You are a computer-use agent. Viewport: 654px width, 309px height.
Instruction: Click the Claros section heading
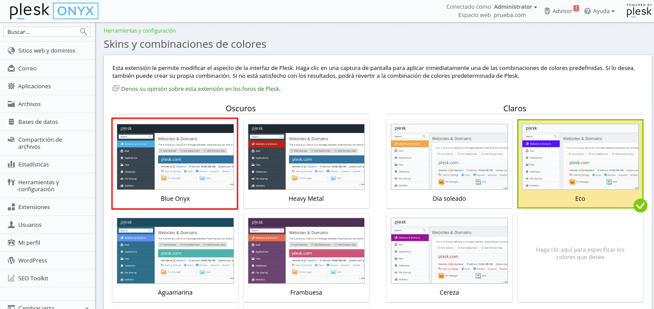tap(515, 108)
